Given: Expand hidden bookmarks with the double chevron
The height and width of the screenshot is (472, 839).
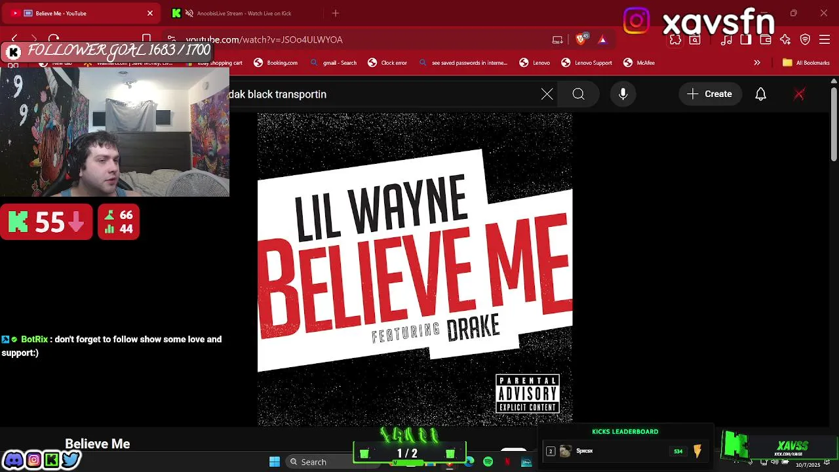Looking at the screenshot, I should click(757, 63).
